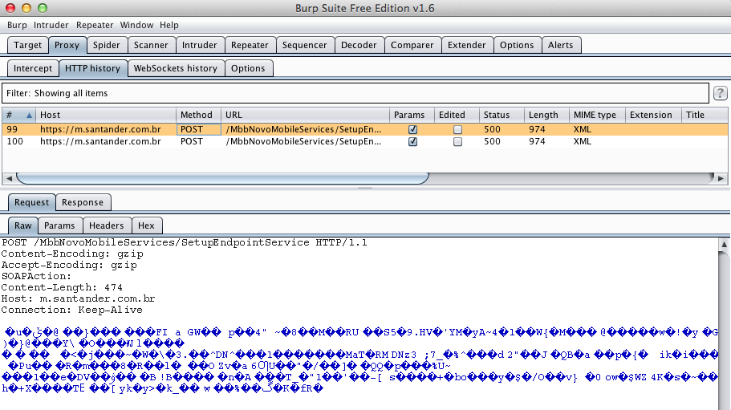Toggle Edited checkbox for request 100
The width and height of the screenshot is (731, 410).
click(x=457, y=142)
